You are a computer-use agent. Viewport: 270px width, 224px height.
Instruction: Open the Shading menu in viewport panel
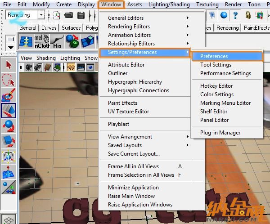point(46,58)
